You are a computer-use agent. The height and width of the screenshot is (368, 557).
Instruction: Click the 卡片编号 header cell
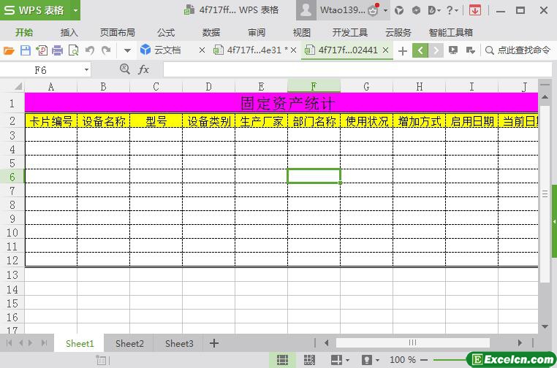[51, 121]
